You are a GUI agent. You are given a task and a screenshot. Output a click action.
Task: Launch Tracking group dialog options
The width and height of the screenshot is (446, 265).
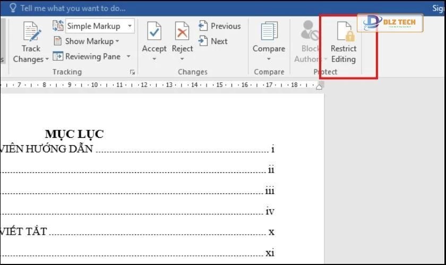[x=132, y=72]
